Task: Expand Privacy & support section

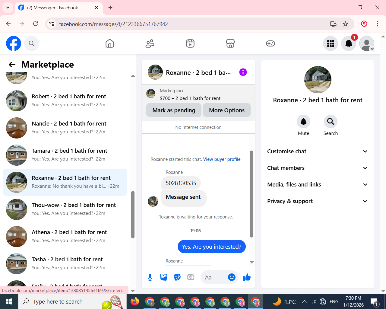Action: coord(318,201)
